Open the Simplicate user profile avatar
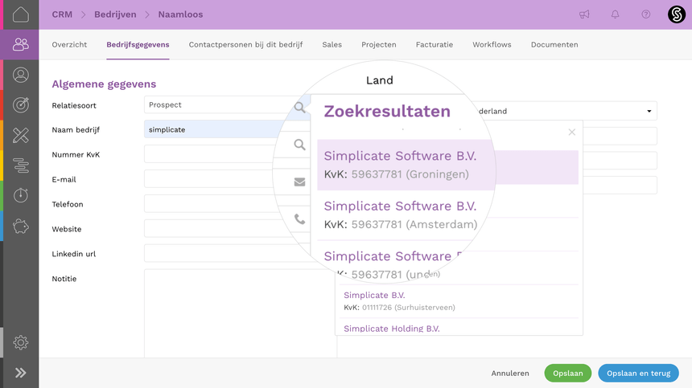This screenshot has height=388, width=692. [676, 14]
